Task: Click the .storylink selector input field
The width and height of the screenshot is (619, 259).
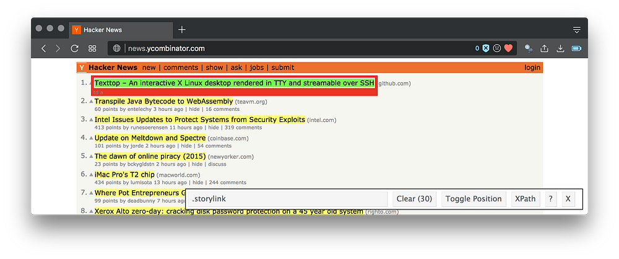Action: (288, 199)
